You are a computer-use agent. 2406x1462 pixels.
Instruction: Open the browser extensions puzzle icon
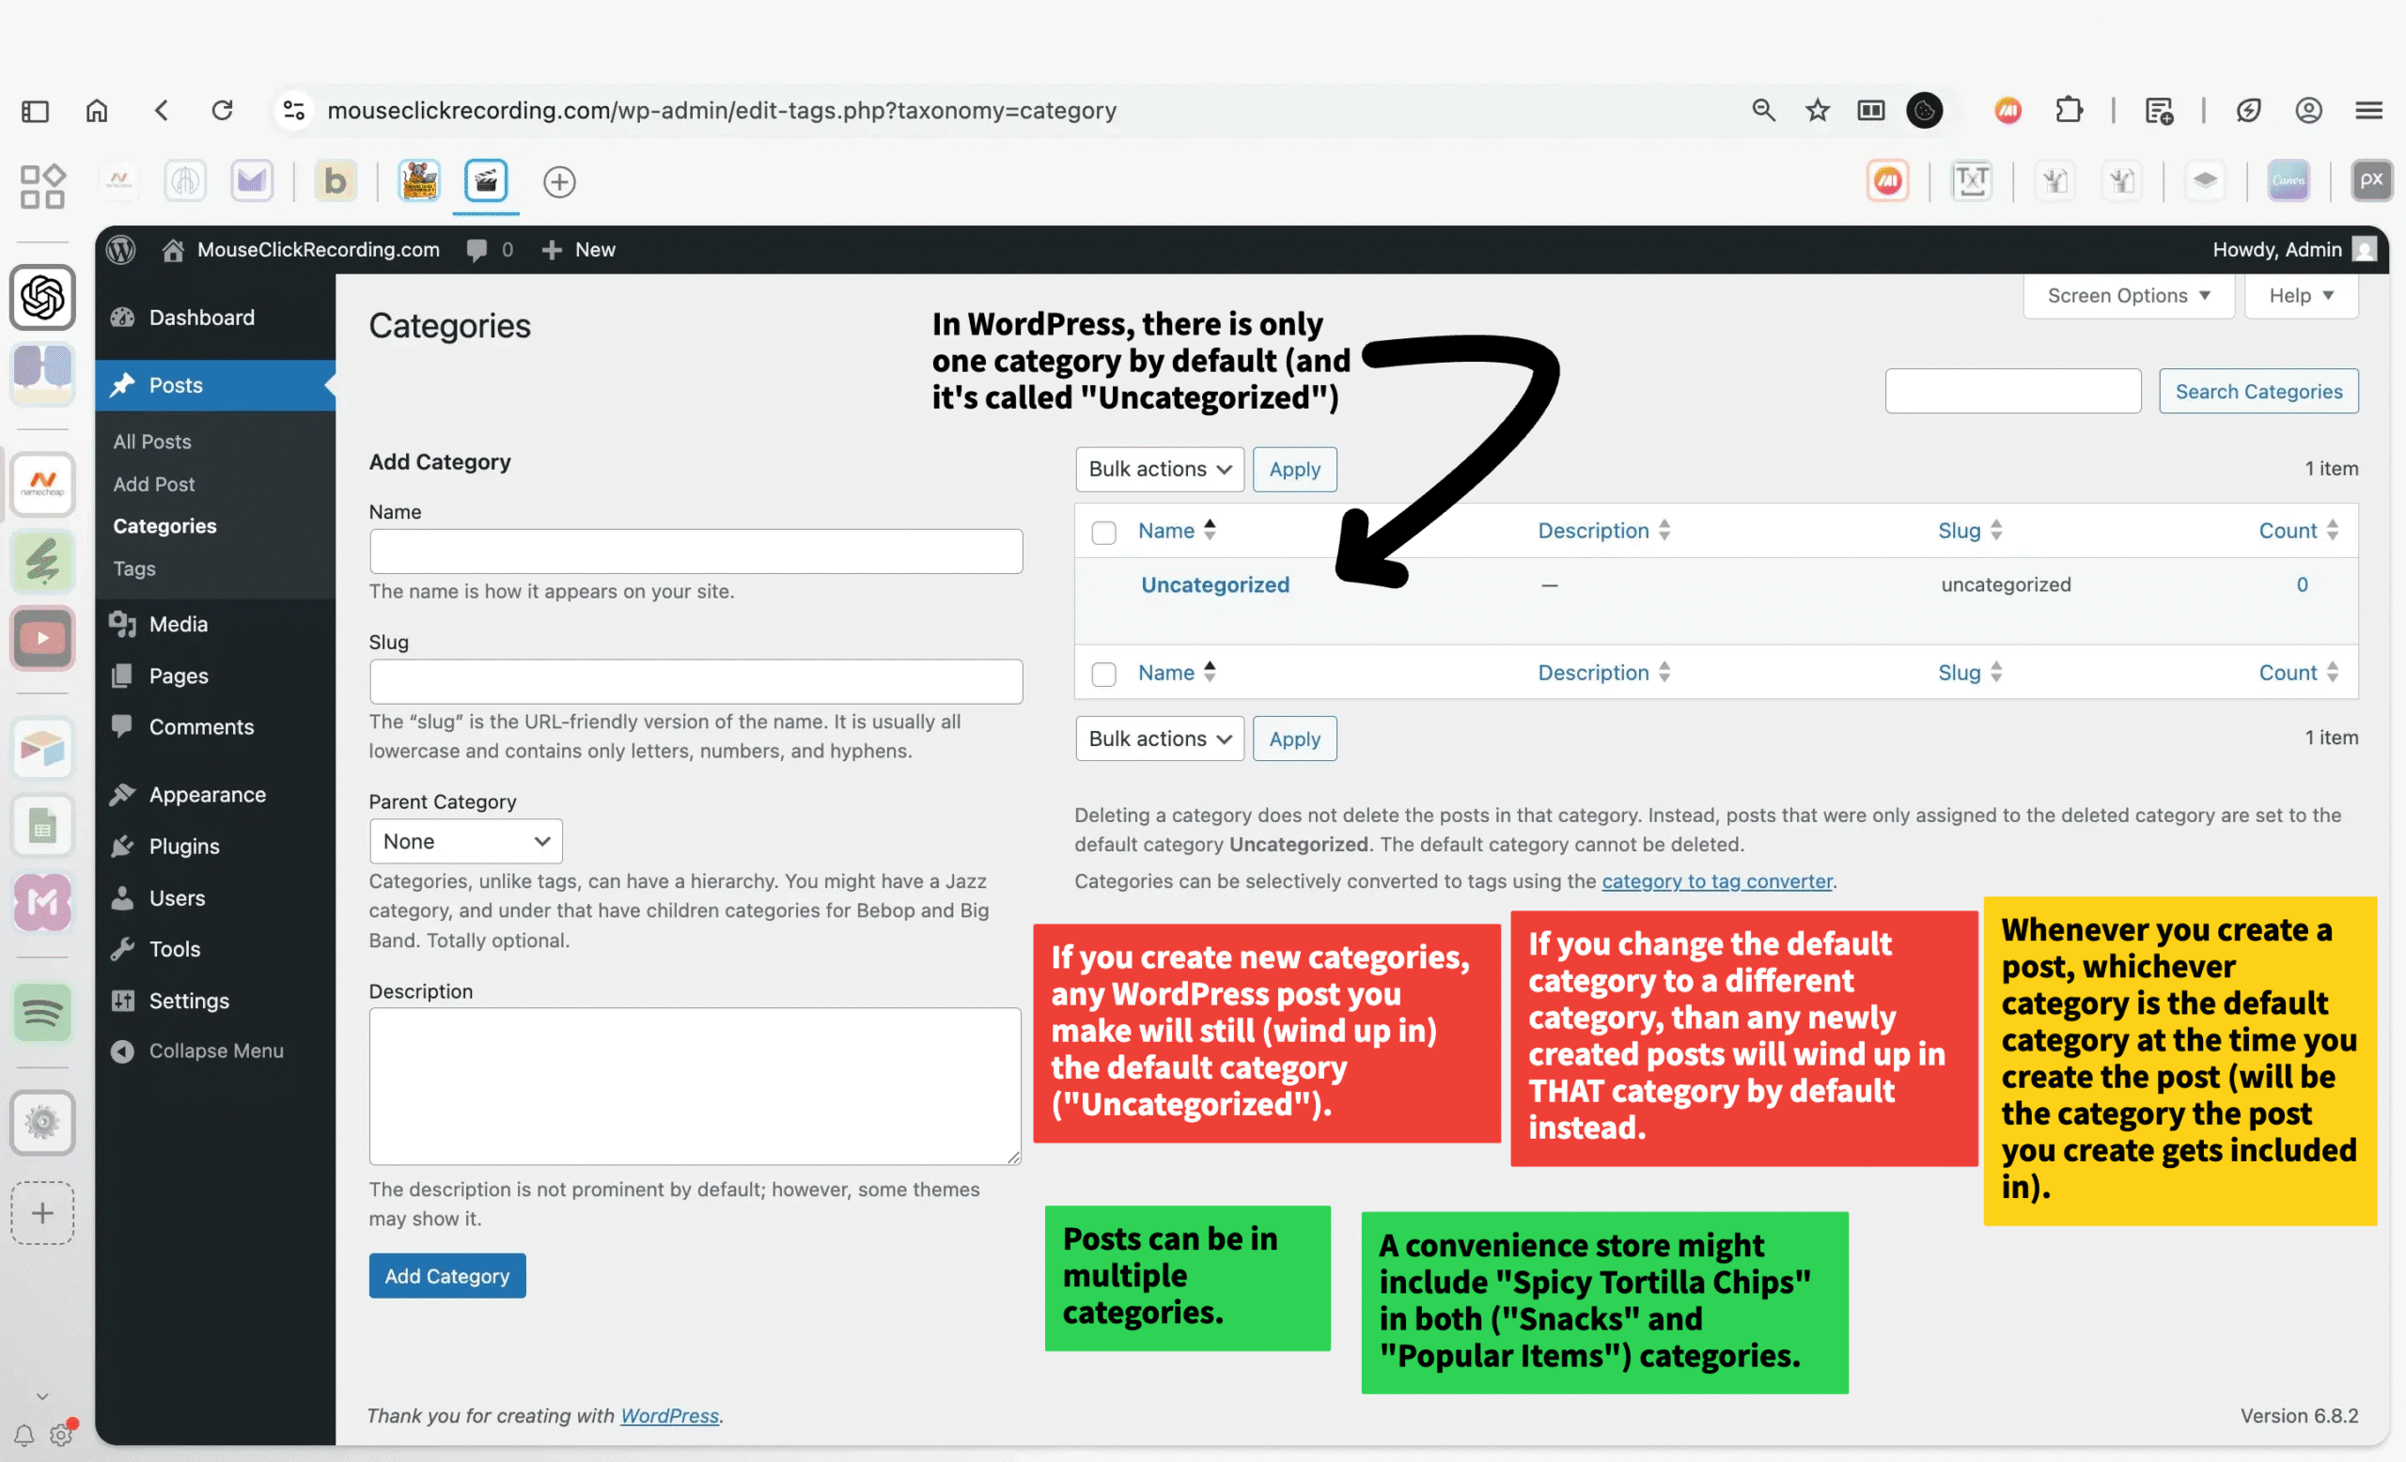[2069, 110]
